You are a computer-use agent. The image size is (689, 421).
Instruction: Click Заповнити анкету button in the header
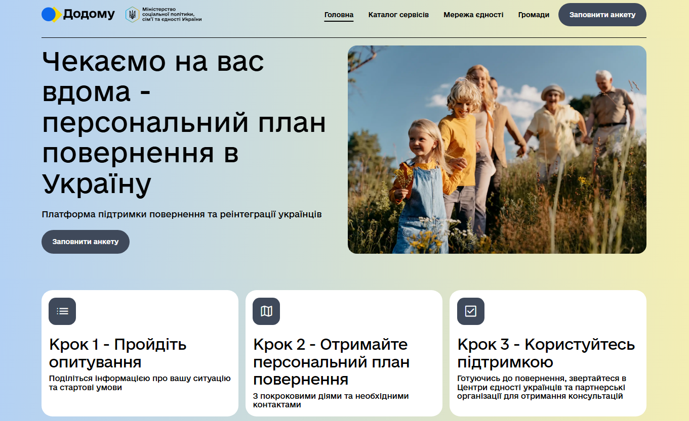602,15
